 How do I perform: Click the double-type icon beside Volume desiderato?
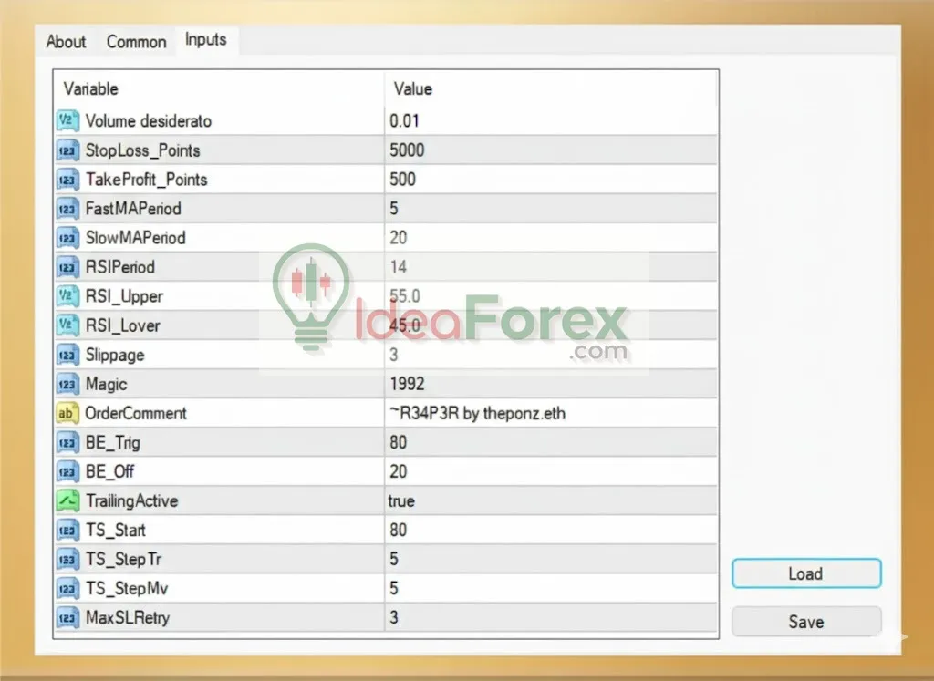pyautogui.click(x=67, y=121)
